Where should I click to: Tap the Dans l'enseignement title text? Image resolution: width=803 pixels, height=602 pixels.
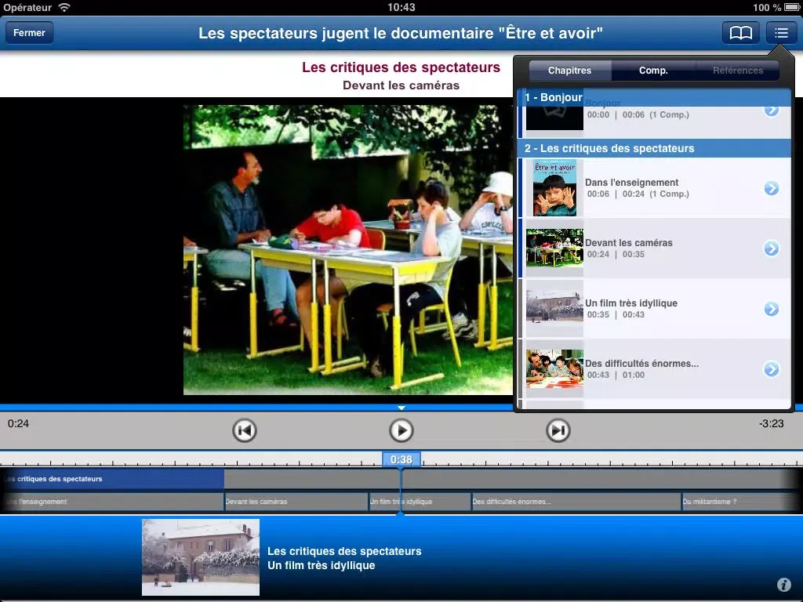click(x=631, y=182)
